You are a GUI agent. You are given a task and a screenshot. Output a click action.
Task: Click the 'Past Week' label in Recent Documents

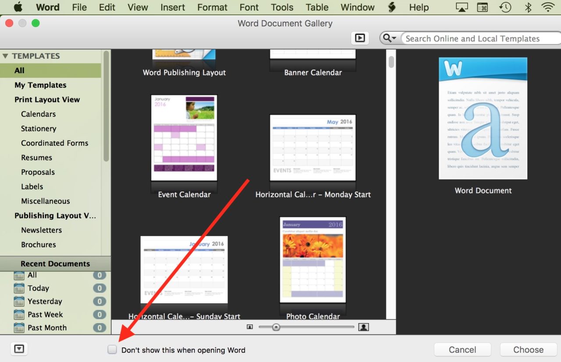point(45,314)
